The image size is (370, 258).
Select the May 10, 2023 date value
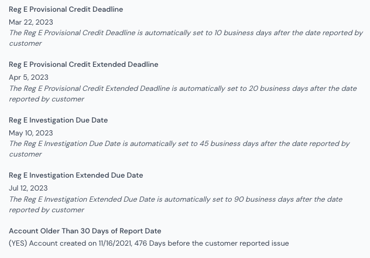31,133
